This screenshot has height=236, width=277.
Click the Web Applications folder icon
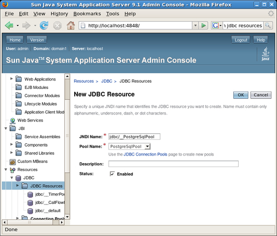(18, 79)
